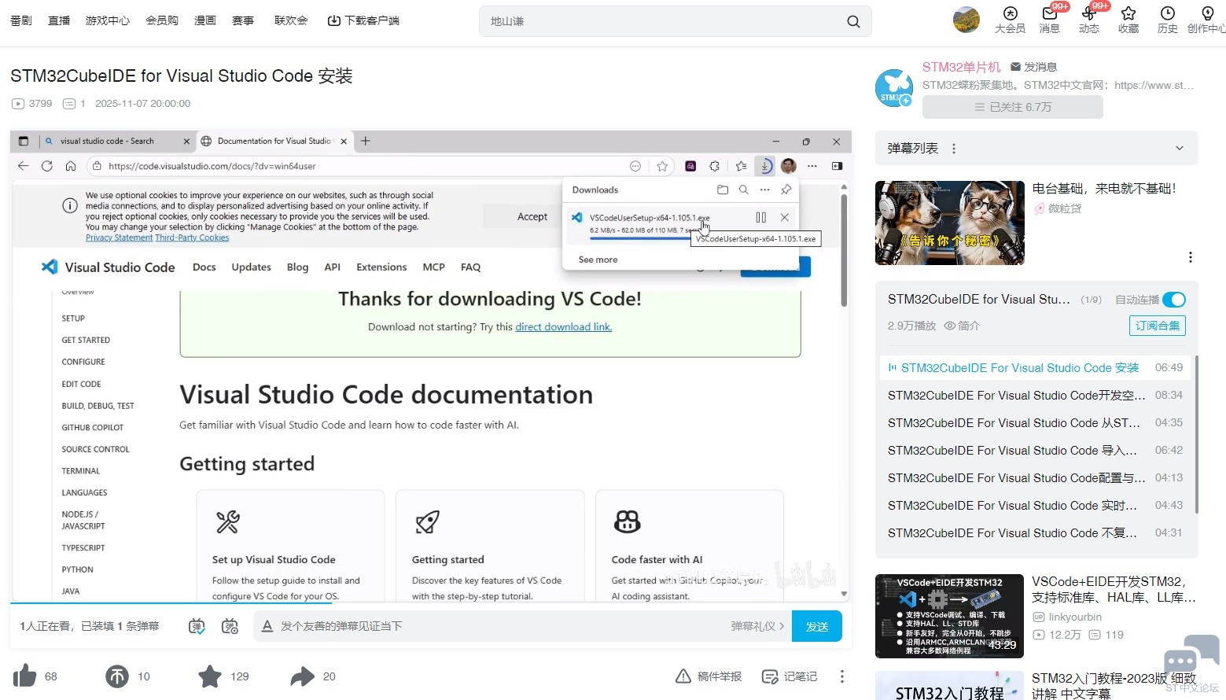Open 漫画 in the top navigation
This screenshot has height=700, width=1226.
205,20
